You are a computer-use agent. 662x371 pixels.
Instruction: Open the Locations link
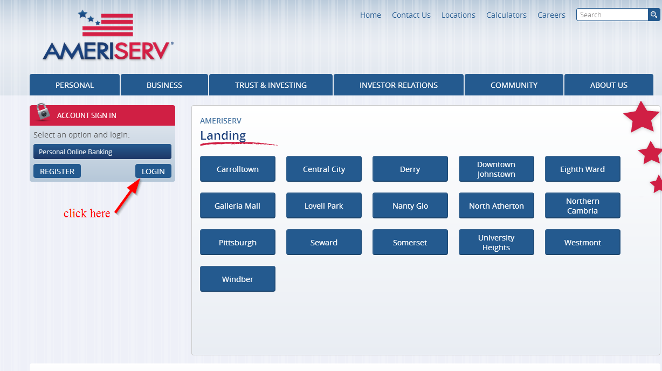(458, 15)
